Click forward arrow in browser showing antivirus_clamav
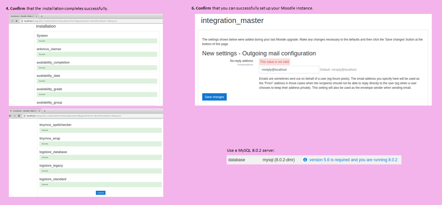442x205 pixels. 12,21
